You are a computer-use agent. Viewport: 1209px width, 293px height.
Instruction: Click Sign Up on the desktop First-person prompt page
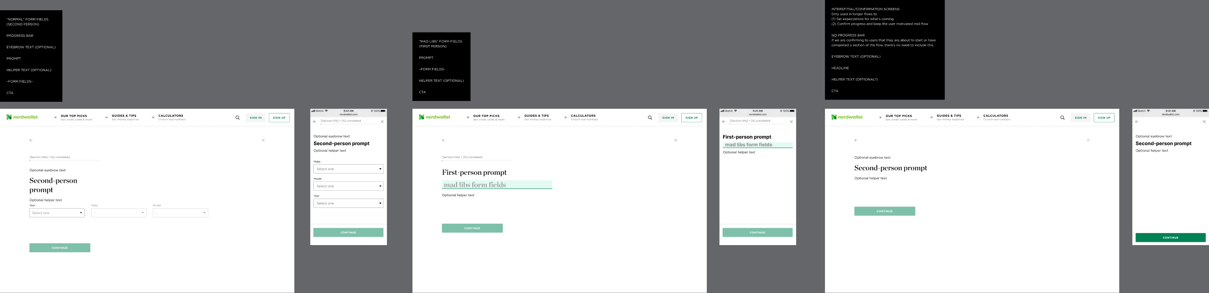click(692, 118)
